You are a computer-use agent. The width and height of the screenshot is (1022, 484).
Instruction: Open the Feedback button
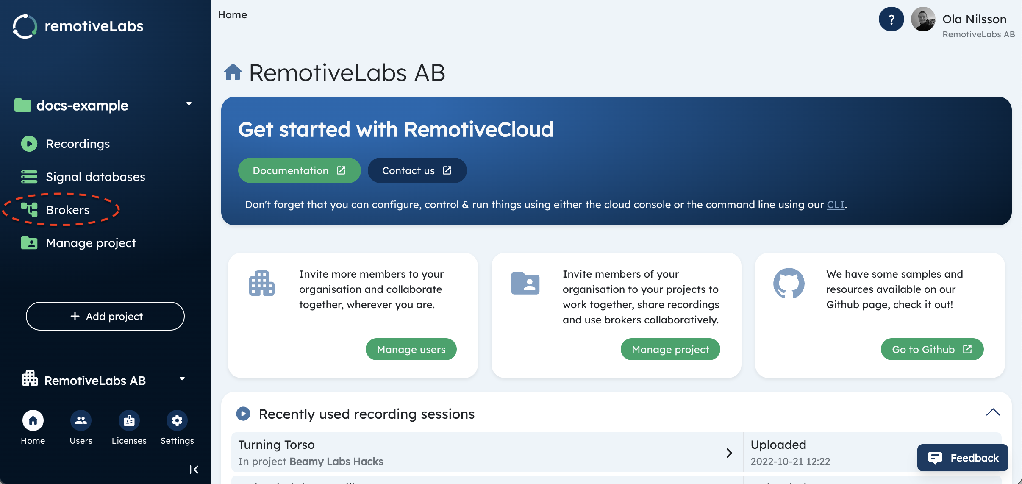pyautogui.click(x=963, y=458)
